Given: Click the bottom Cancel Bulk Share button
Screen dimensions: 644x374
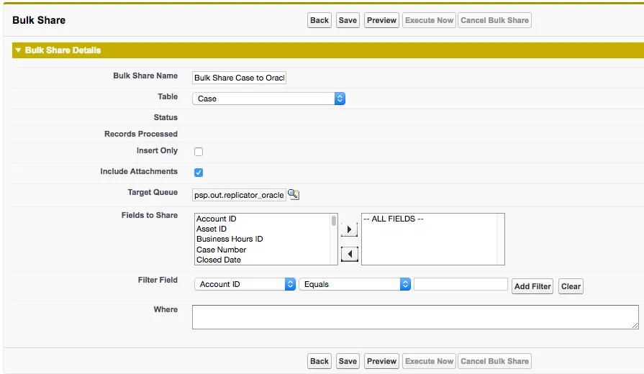Looking at the screenshot, I should [494, 361].
